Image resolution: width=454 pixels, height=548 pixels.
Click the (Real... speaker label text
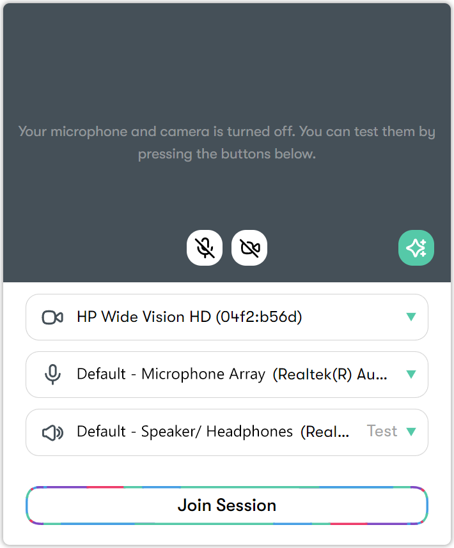[x=325, y=432]
